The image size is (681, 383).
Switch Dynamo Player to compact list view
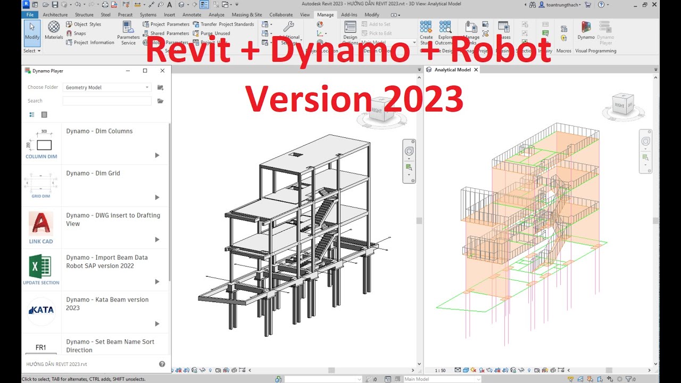tap(44, 114)
